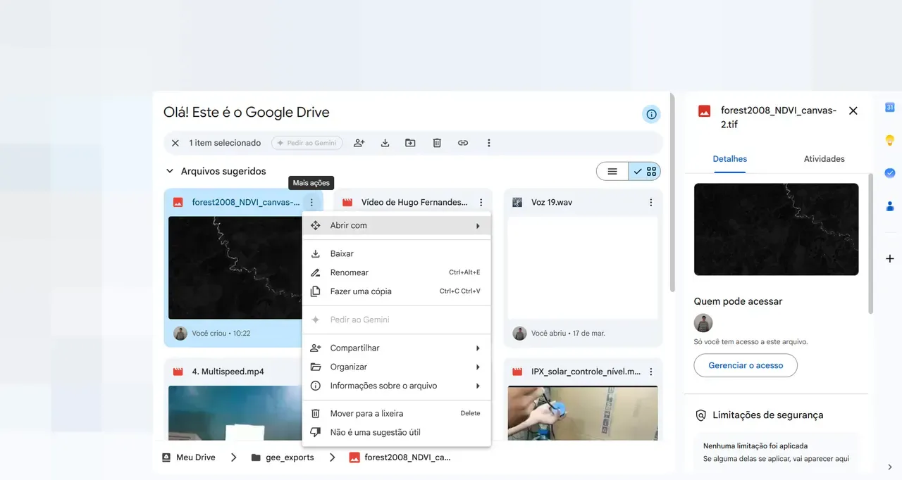The height and width of the screenshot is (480, 902).
Task: Close the details side panel
Action: click(853, 110)
